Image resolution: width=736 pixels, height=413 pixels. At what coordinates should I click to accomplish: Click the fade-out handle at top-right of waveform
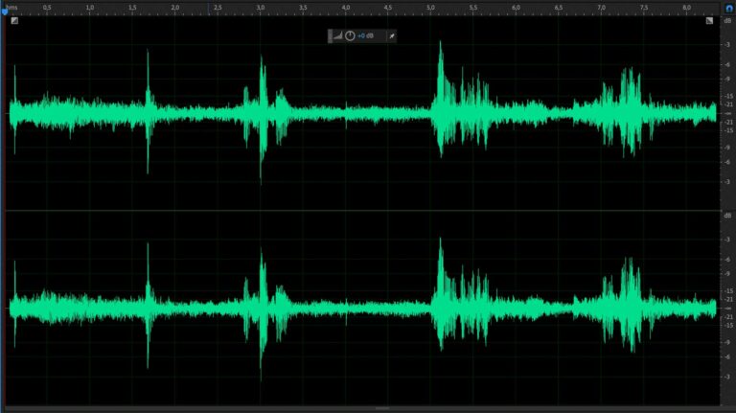(709, 20)
